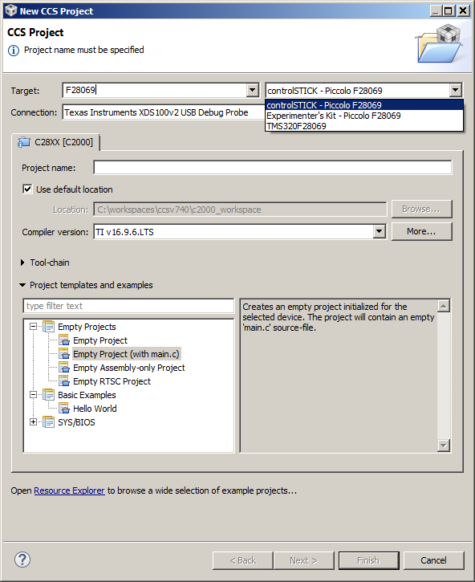Image resolution: width=475 pixels, height=582 pixels.
Task: Open the Target family dropdown arrow
Action: 252,90
